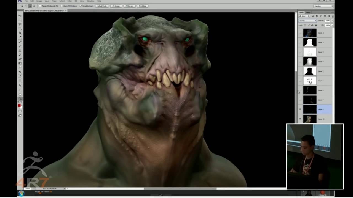
Task: Click the Print Size button
Action: pos(142,6)
